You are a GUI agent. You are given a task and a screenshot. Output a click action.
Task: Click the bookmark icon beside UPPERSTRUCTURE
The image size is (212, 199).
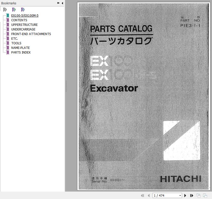click(x=8, y=25)
